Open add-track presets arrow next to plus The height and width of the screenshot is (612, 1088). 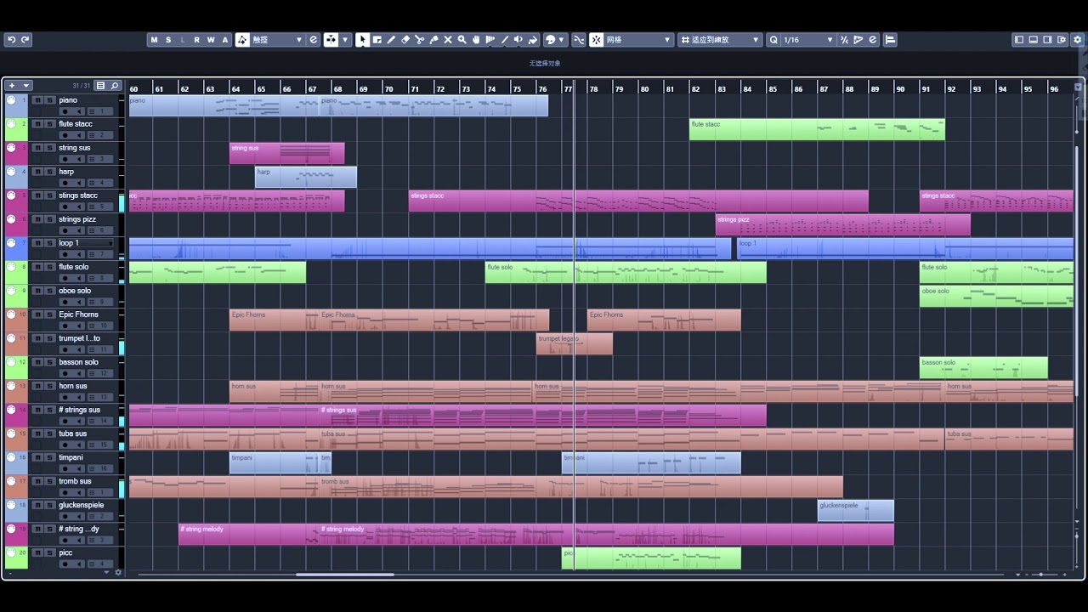pos(26,85)
